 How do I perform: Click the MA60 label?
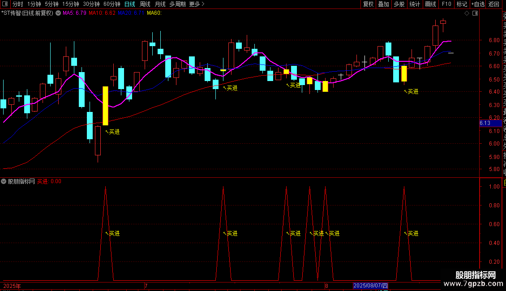(154, 13)
